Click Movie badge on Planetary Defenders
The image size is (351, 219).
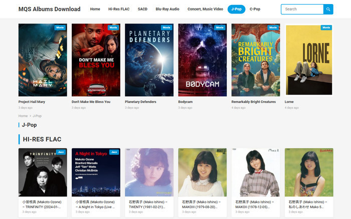[166, 27]
